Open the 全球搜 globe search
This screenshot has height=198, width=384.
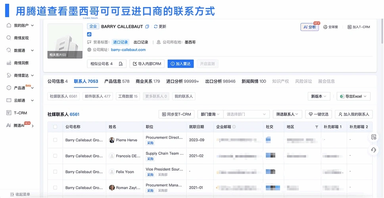coord(330,27)
